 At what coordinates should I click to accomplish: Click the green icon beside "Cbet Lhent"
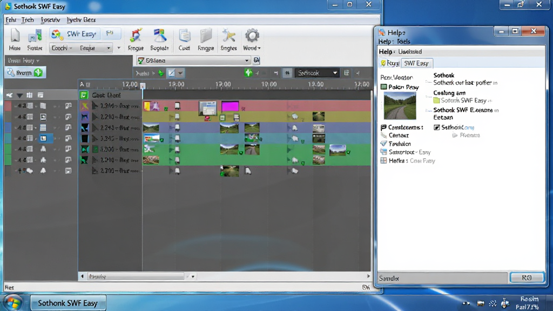click(x=84, y=95)
